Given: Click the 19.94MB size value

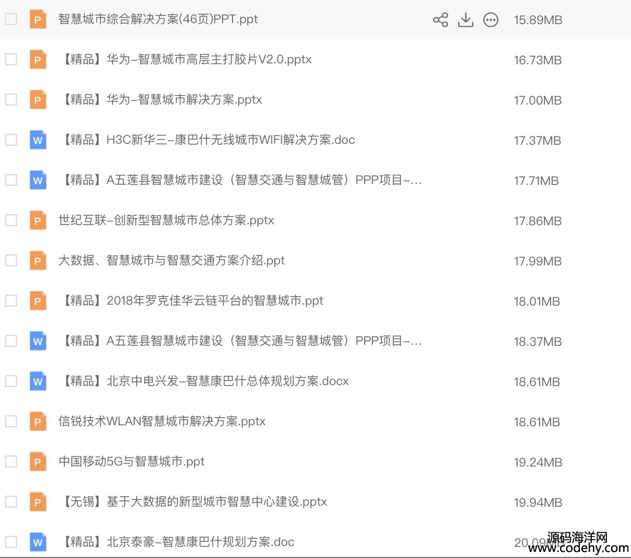Looking at the screenshot, I should point(538,503).
